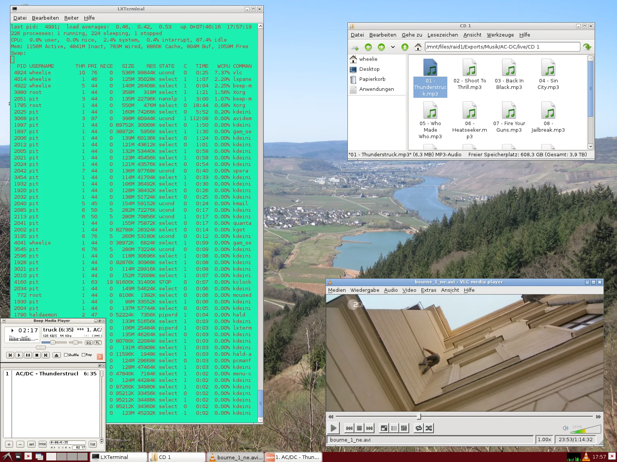
Task: Open Anwendungen in file manager sidebar
Action: 376,89
